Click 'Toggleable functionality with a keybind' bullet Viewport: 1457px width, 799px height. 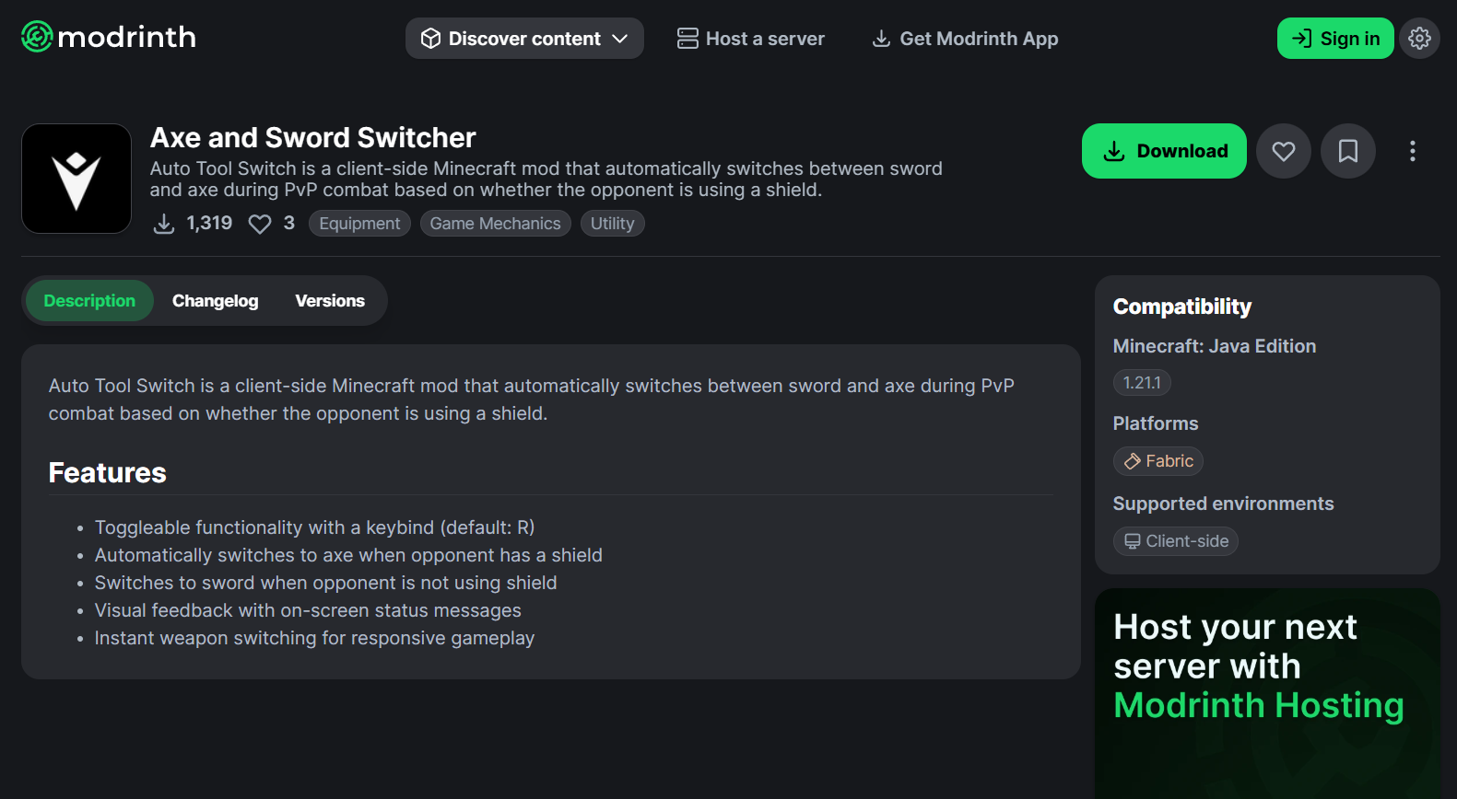coord(314,527)
